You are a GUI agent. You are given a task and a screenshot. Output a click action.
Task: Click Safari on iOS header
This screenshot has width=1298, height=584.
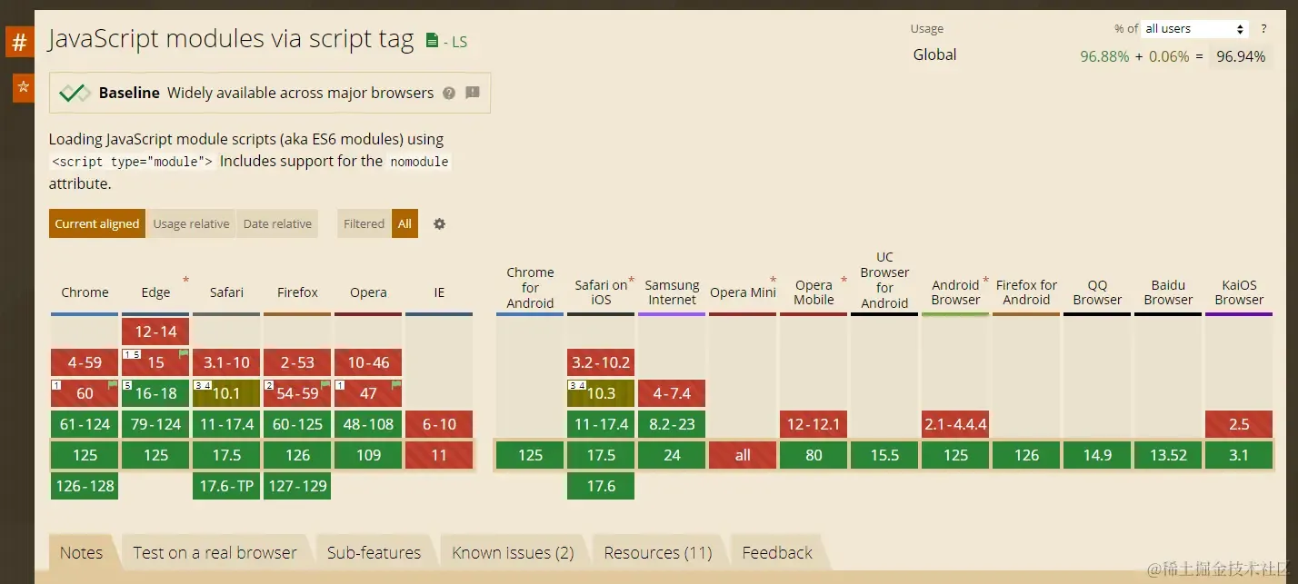(x=601, y=292)
